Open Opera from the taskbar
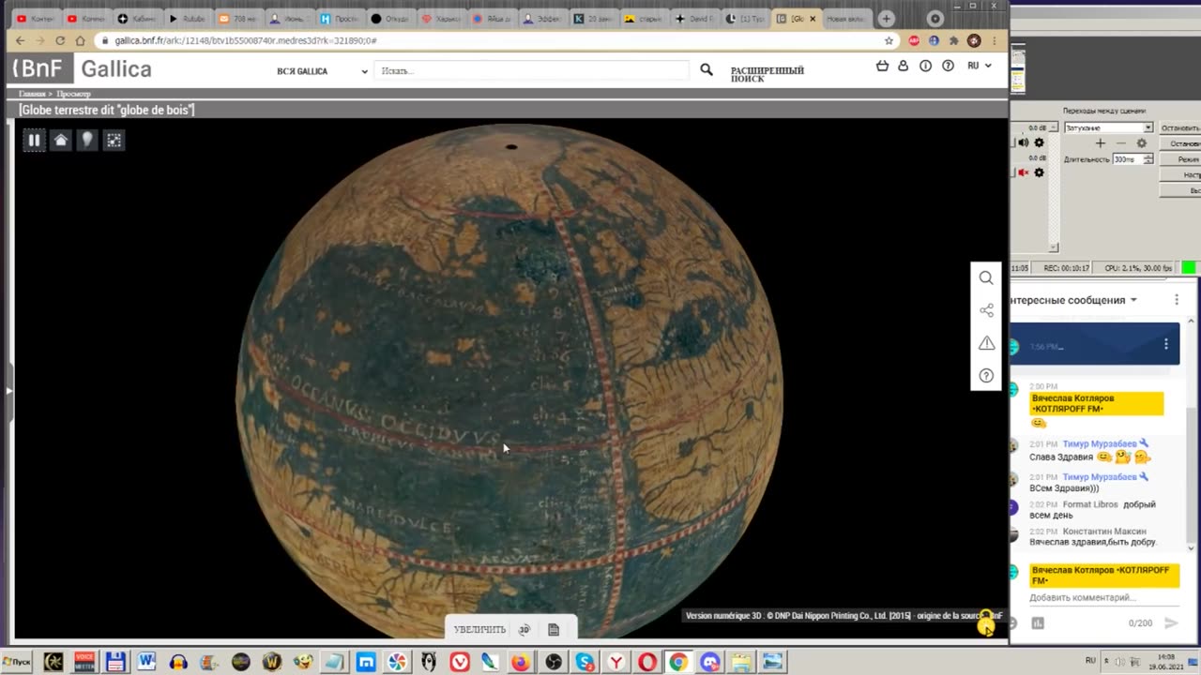 tap(647, 662)
